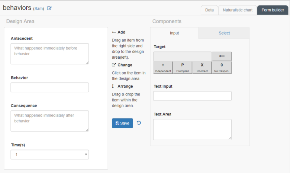This screenshot has width=290, height=177.
Task: Click inside the Antecedent text area
Action: tap(49, 54)
